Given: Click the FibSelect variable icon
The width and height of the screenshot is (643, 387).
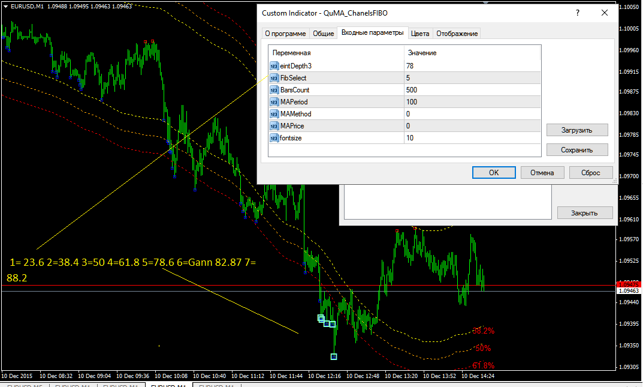Looking at the screenshot, I should 274,78.
